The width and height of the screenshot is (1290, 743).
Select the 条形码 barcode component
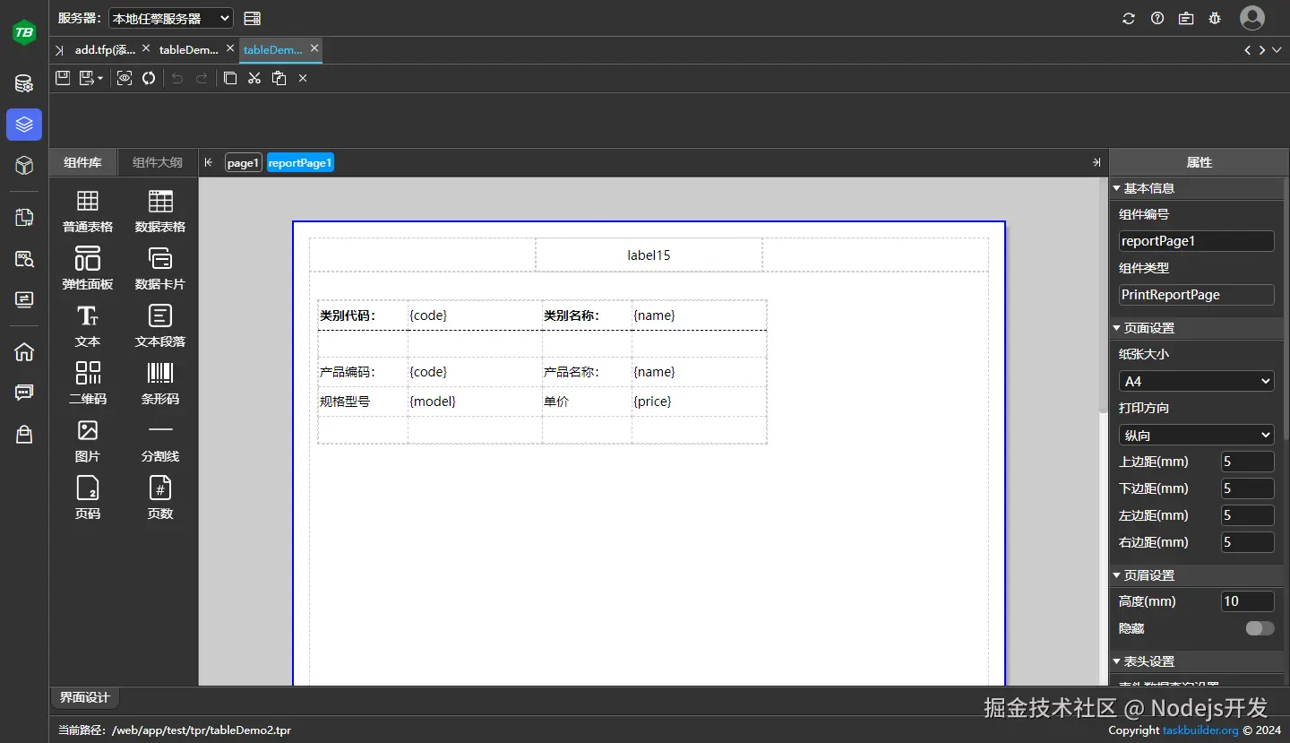point(160,384)
